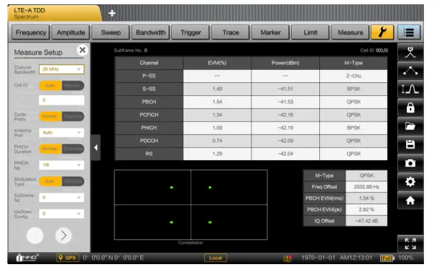Open system settings gear icon
435x277 pixels.
410,182
